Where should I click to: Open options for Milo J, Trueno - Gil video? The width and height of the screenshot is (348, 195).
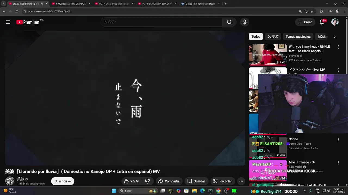click(x=338, y=163)
